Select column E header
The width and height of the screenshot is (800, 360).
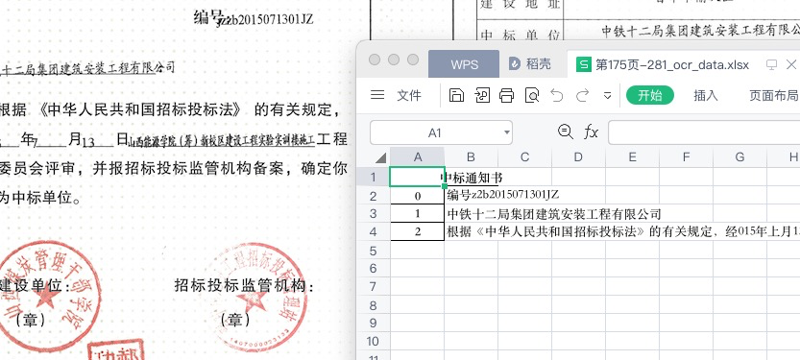click(632, 157)
